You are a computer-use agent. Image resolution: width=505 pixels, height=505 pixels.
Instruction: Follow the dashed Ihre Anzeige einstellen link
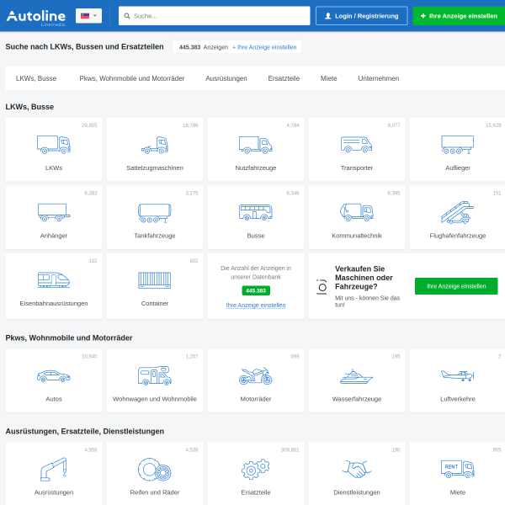[256, 305]
